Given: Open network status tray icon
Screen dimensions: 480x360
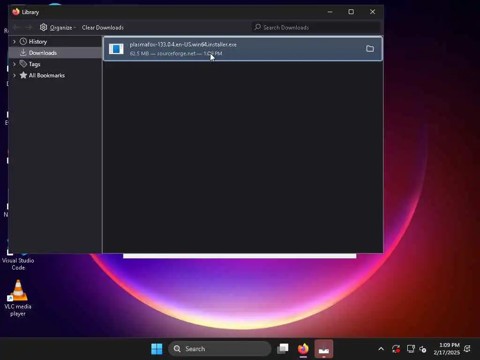Looking at the screenshot, I should click(411, 349).
